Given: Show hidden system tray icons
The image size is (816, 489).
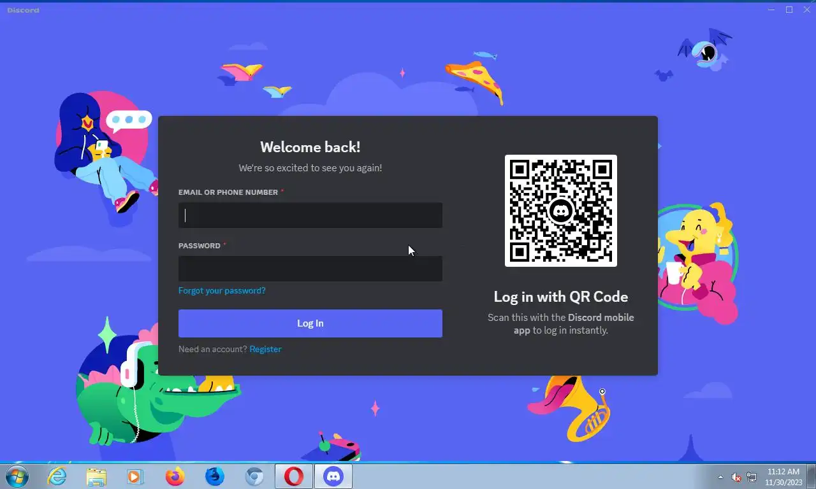Looking at the screenshot, I should [x=720, y=477].
